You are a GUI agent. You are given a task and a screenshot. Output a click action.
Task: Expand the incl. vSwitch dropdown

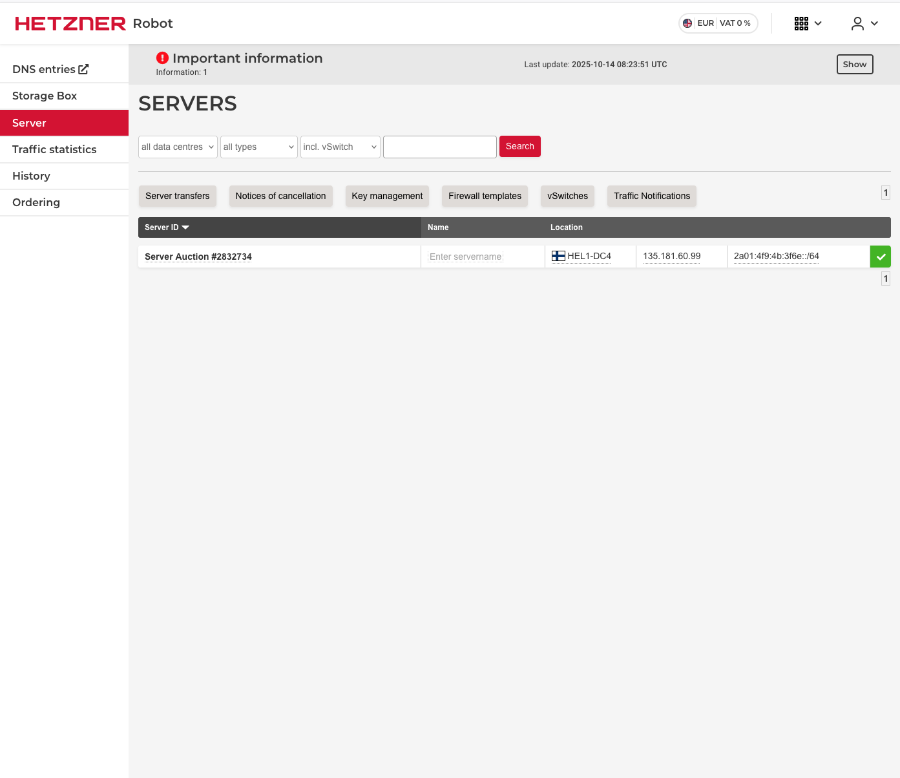coord(340,147)
